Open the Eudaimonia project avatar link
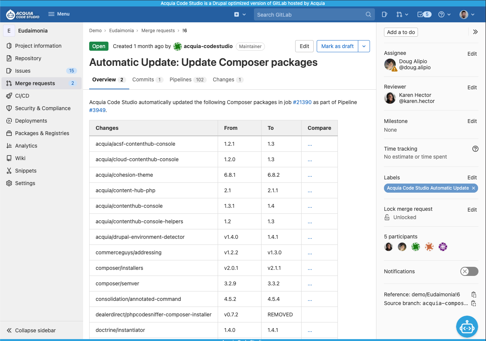 click(9, 31)
